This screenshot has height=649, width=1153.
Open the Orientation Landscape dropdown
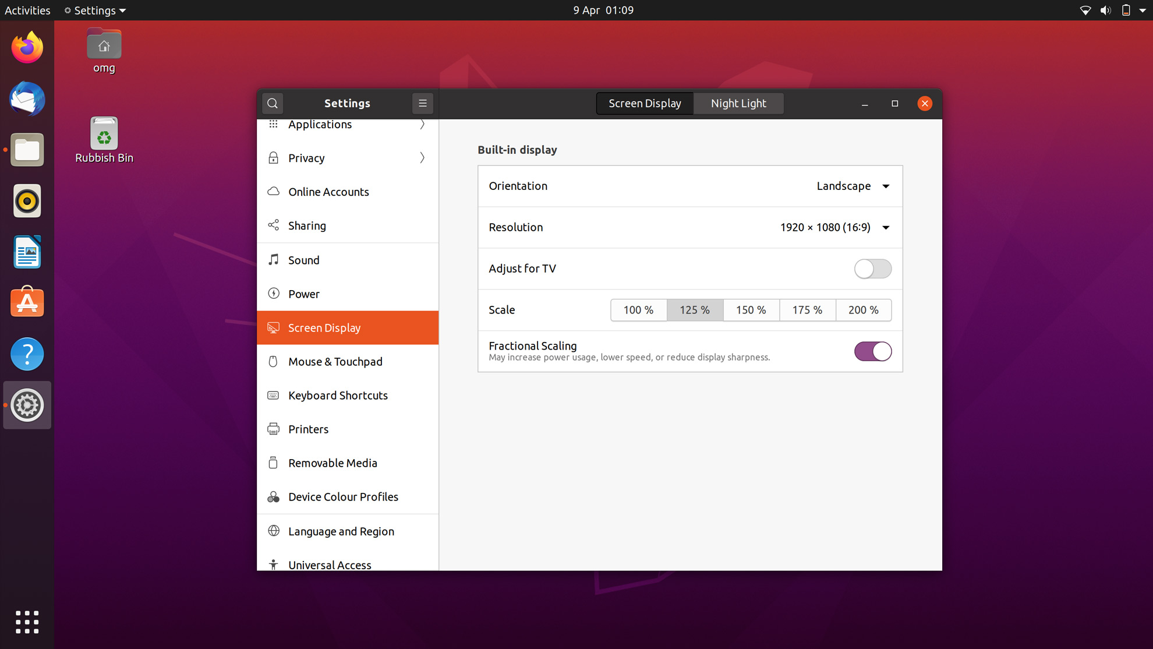853,186
